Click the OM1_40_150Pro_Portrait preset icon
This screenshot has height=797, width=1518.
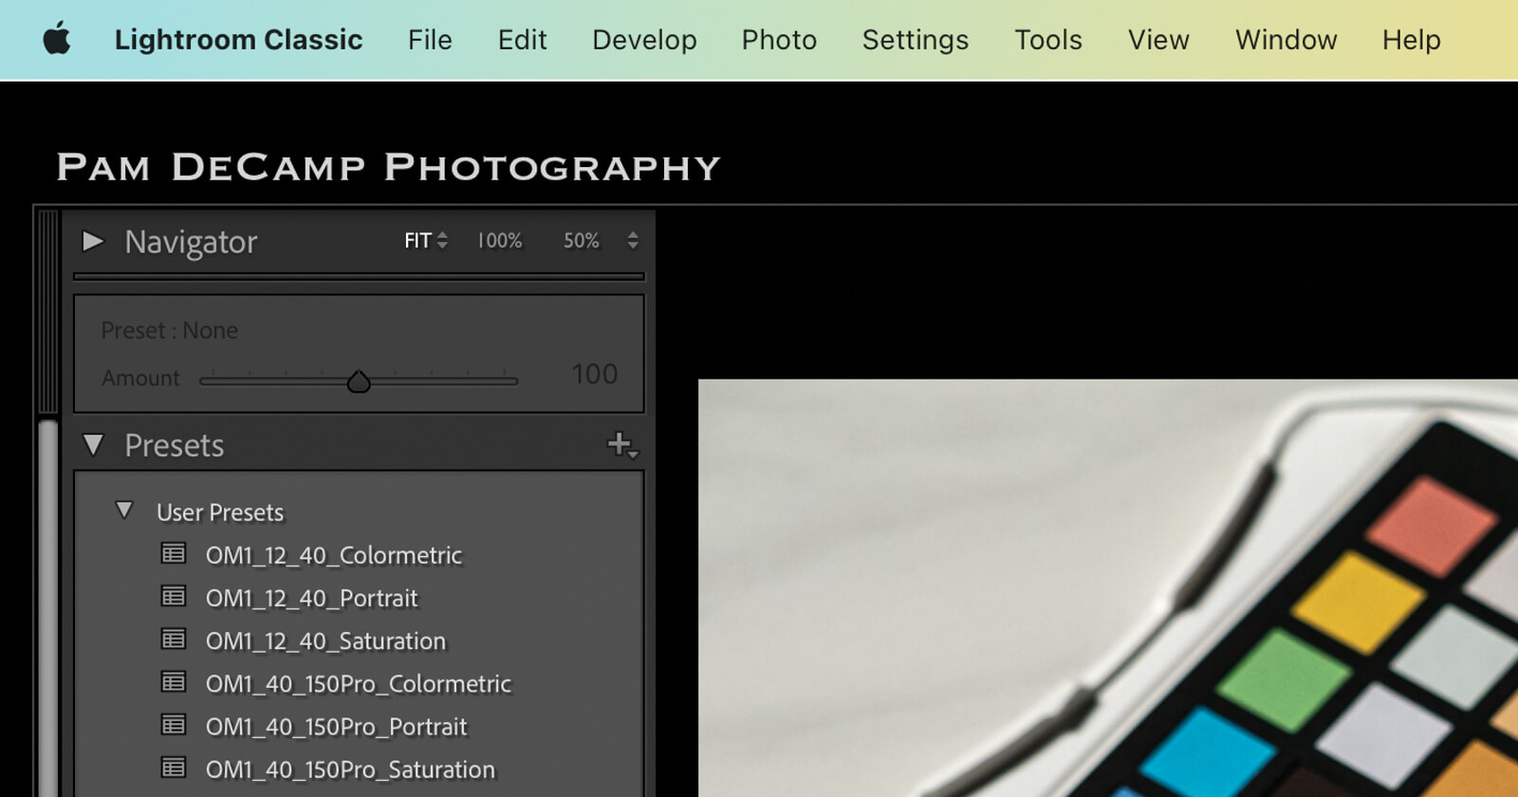click(174, 725)
